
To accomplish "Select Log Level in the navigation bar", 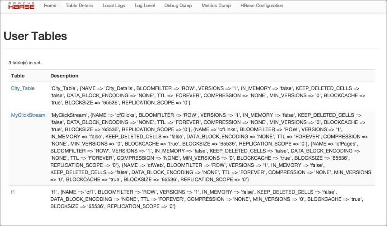I will 145,5.
